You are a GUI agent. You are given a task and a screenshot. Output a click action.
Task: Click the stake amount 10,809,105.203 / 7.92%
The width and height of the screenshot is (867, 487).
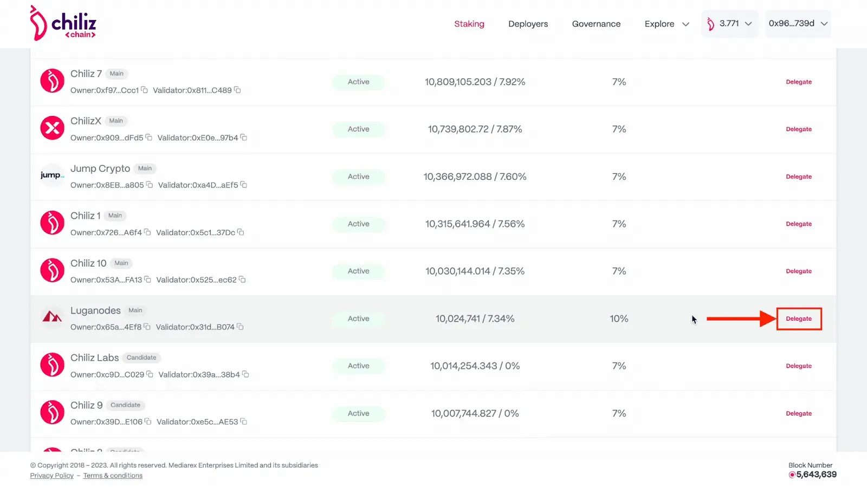point(475,82)
